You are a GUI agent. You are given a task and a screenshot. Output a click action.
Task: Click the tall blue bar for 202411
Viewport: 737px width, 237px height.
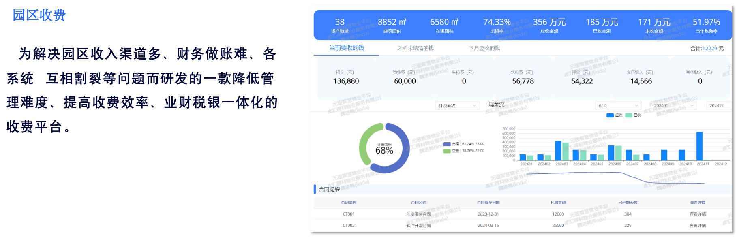click(699, 146)
